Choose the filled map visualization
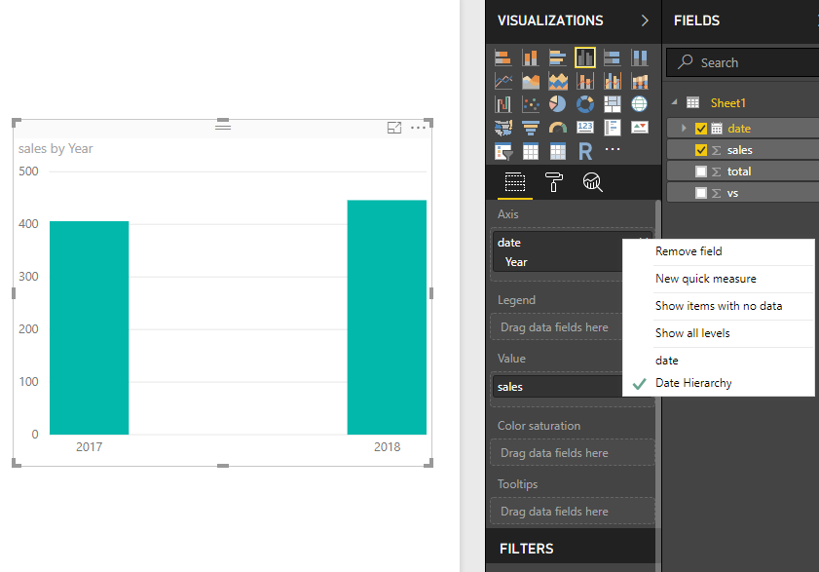 click(x=503, y=127)
